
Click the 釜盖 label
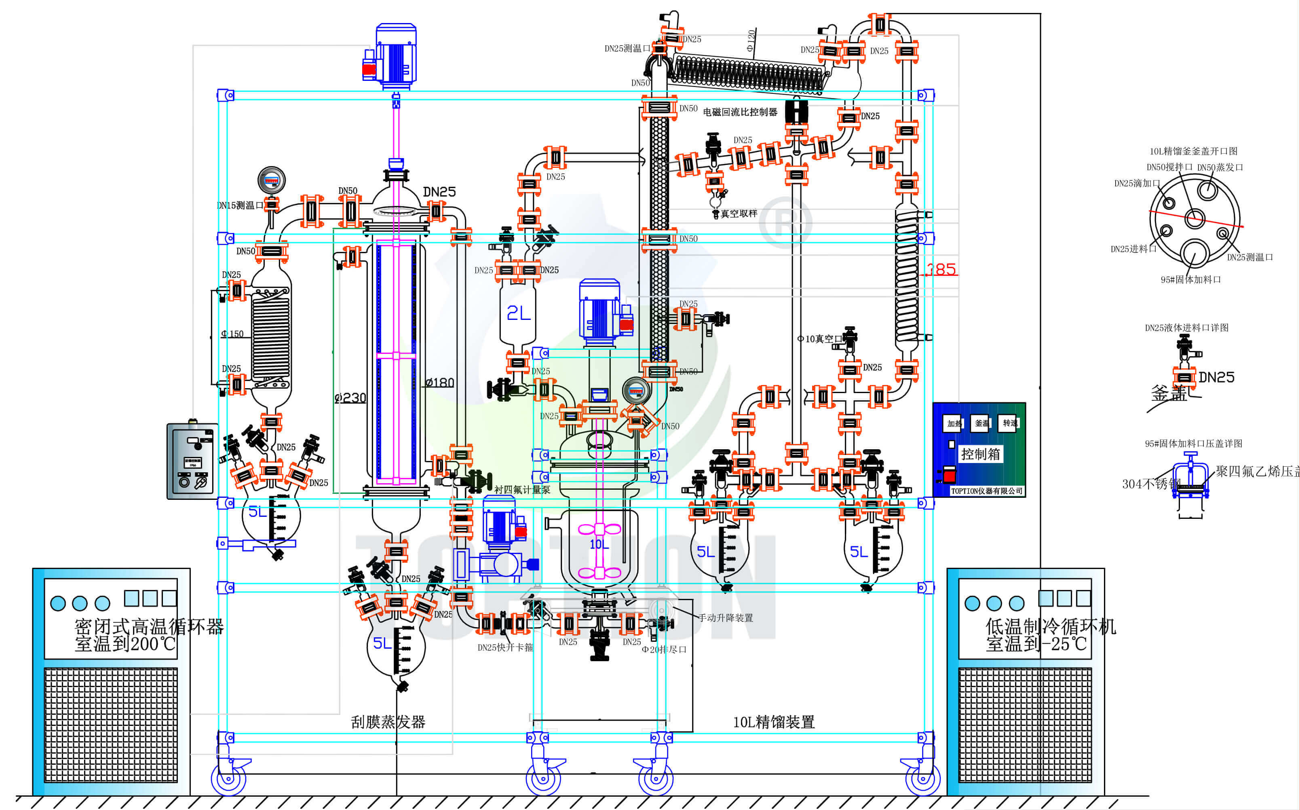pos(1169,394)
